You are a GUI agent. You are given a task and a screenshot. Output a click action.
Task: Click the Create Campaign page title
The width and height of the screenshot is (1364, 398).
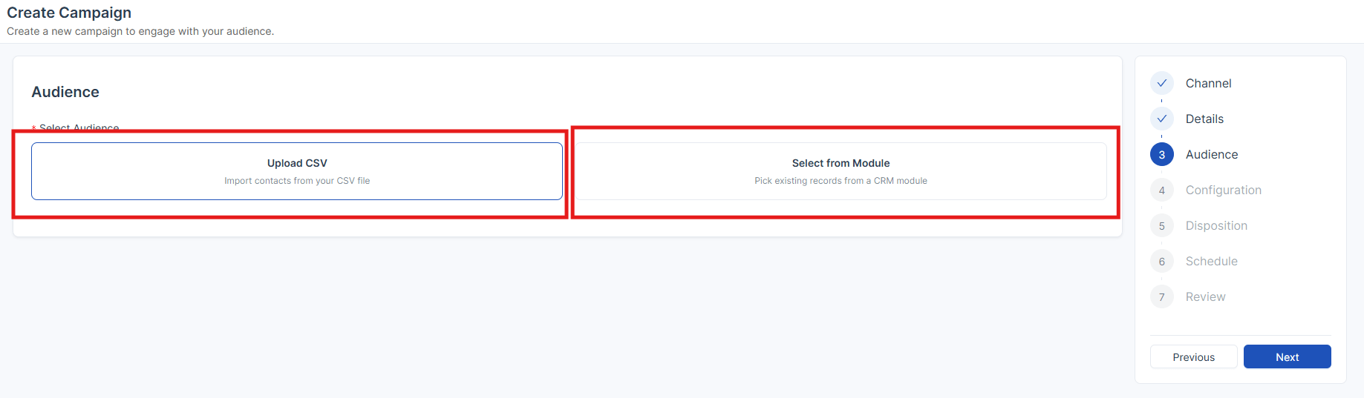(x=69, y=13)
